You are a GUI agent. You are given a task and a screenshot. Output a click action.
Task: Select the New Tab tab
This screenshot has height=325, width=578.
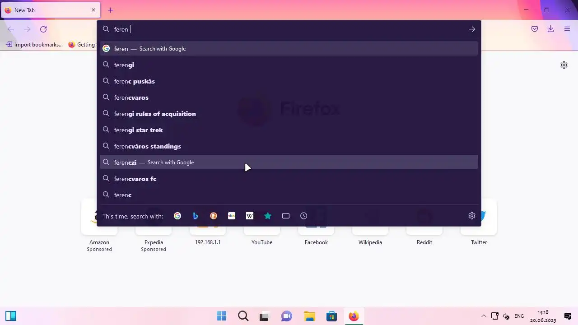coord(50,10)
